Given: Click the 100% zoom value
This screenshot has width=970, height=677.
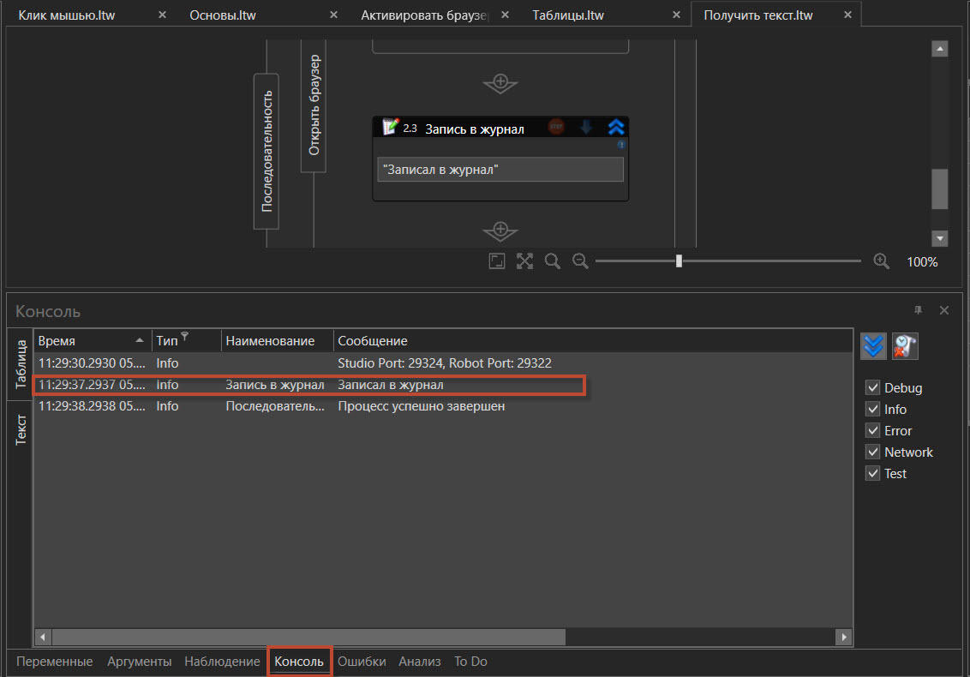Looking at the screenshot, I should (x=922, y=261).
